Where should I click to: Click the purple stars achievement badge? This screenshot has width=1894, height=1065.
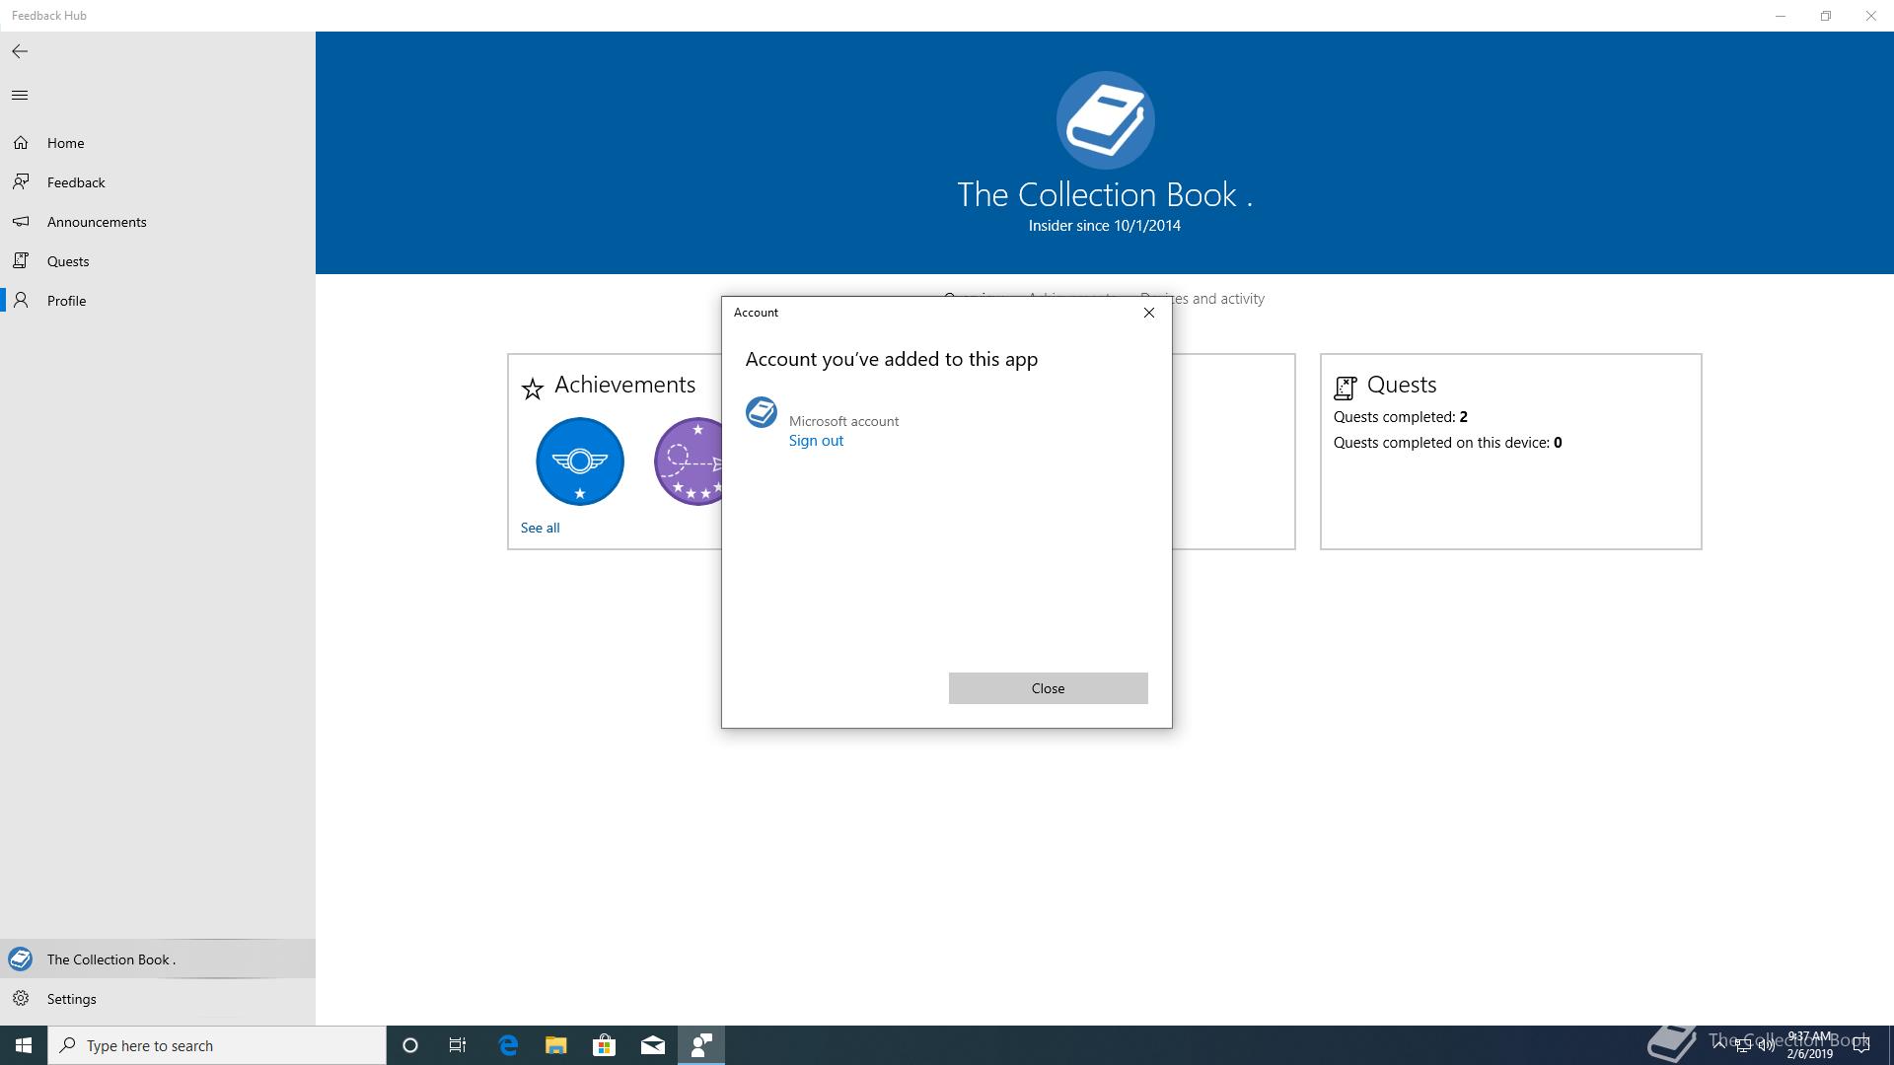pos(689,461)
